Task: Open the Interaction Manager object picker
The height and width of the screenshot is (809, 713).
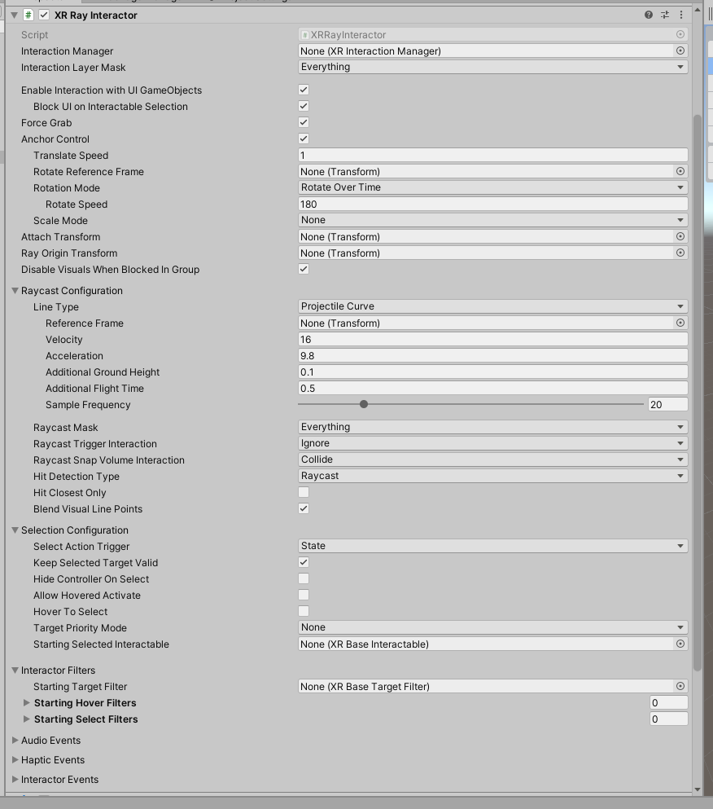Action: [x=680, y=51]
